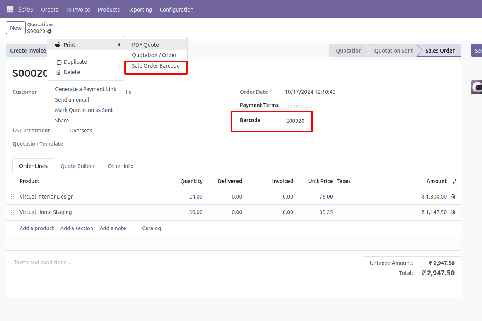Select the Quotation Sent status stage
The height and width of the screenshot is (321, 482).
pyautogui.click(x=393, y=51)
